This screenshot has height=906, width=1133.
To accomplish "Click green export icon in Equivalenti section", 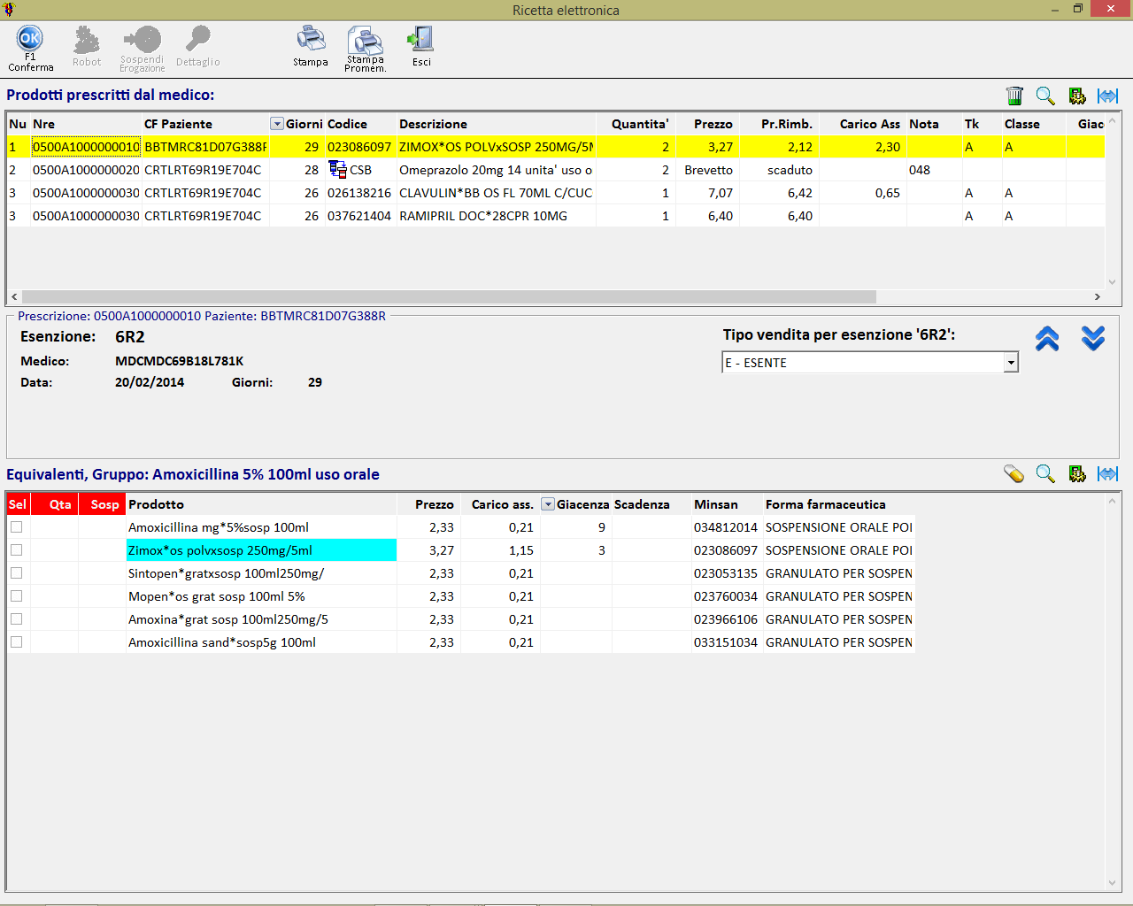I will [1076, 474].
